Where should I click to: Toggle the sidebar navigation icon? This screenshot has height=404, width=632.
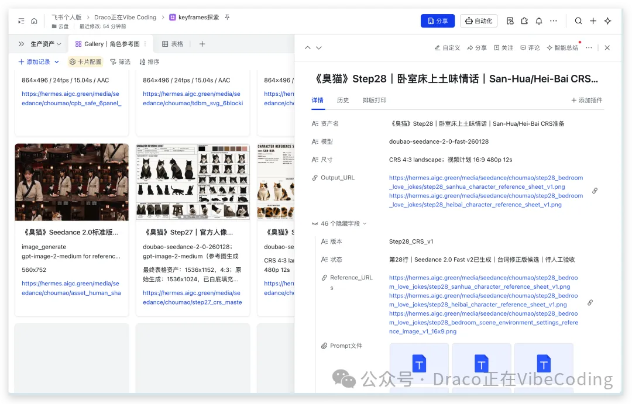coord(21,21)
